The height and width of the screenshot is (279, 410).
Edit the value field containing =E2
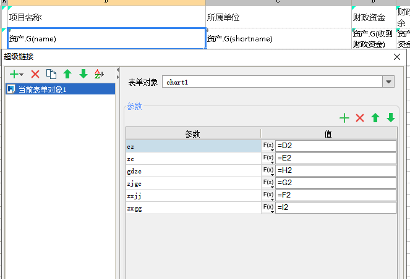click(x=336, y=158)
